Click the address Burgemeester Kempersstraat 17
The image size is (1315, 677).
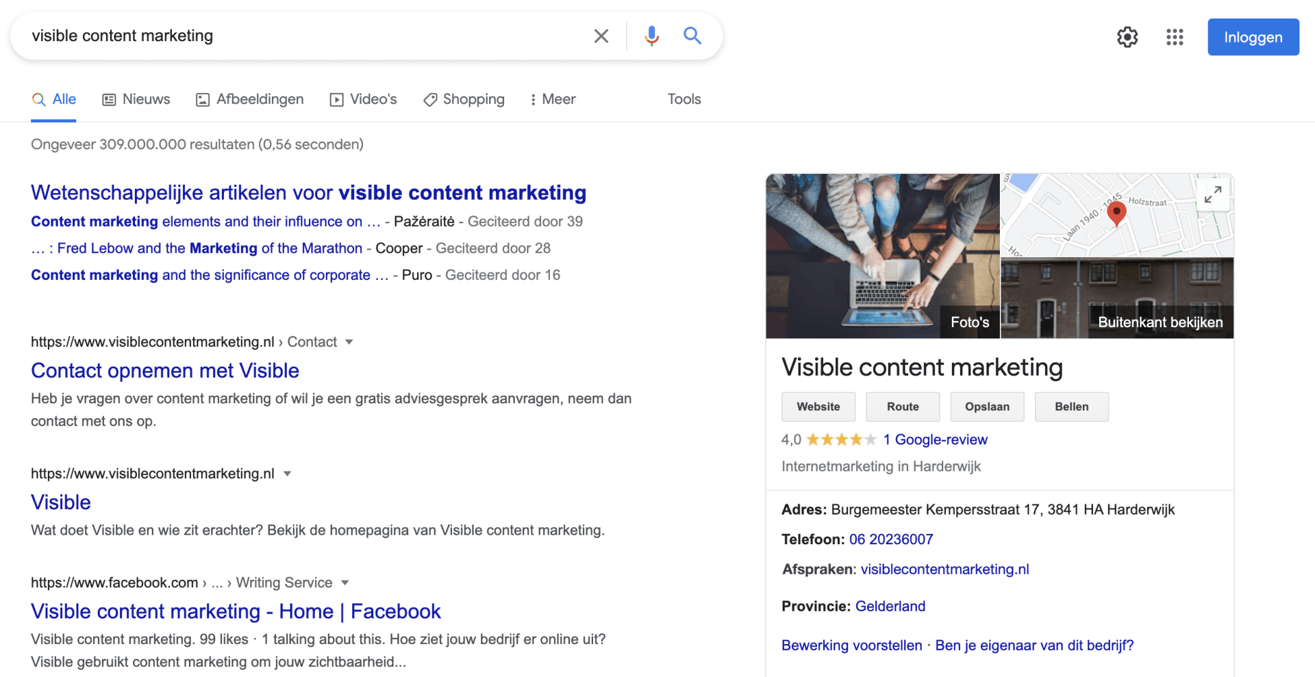pyautogui.click(x=1003, y=509)
